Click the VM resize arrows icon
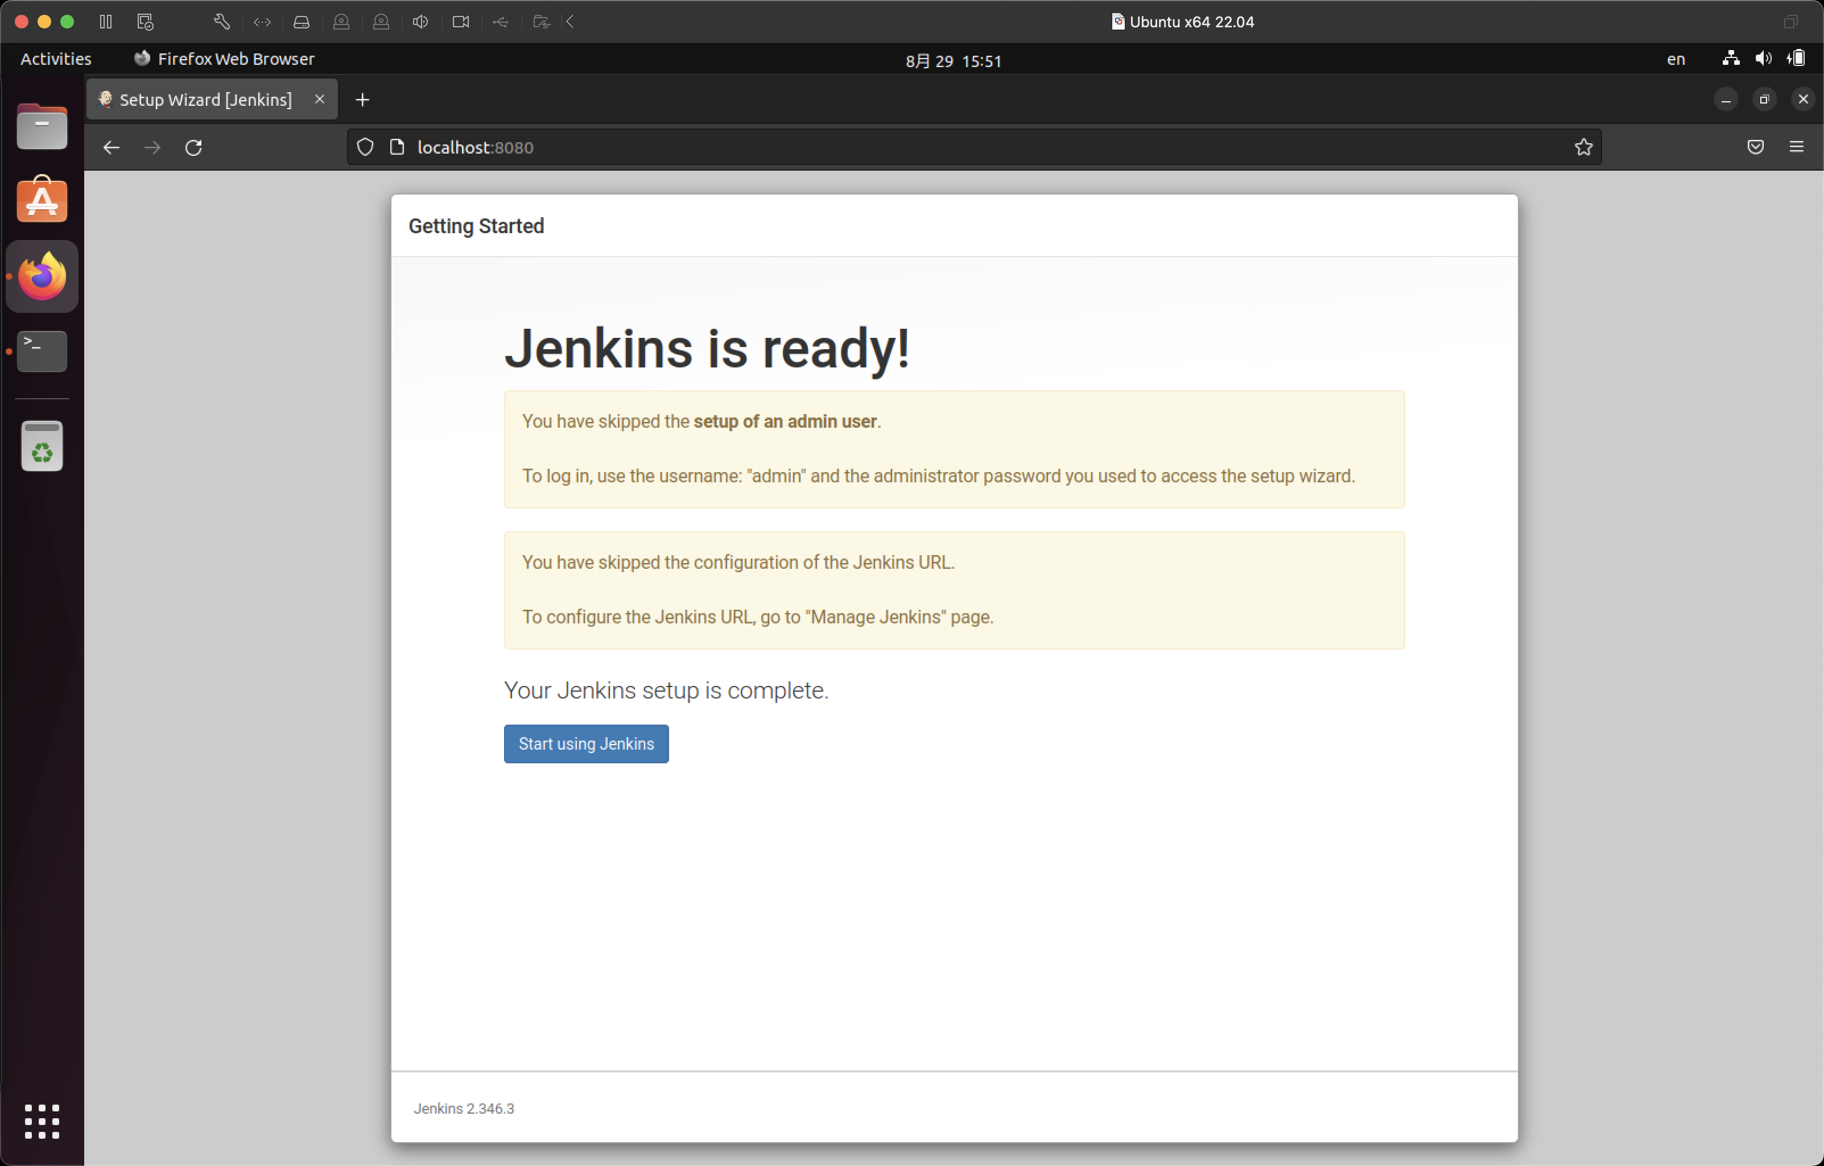The width and height of the screenshot is (1824, 1166). [x=262, y=22]
